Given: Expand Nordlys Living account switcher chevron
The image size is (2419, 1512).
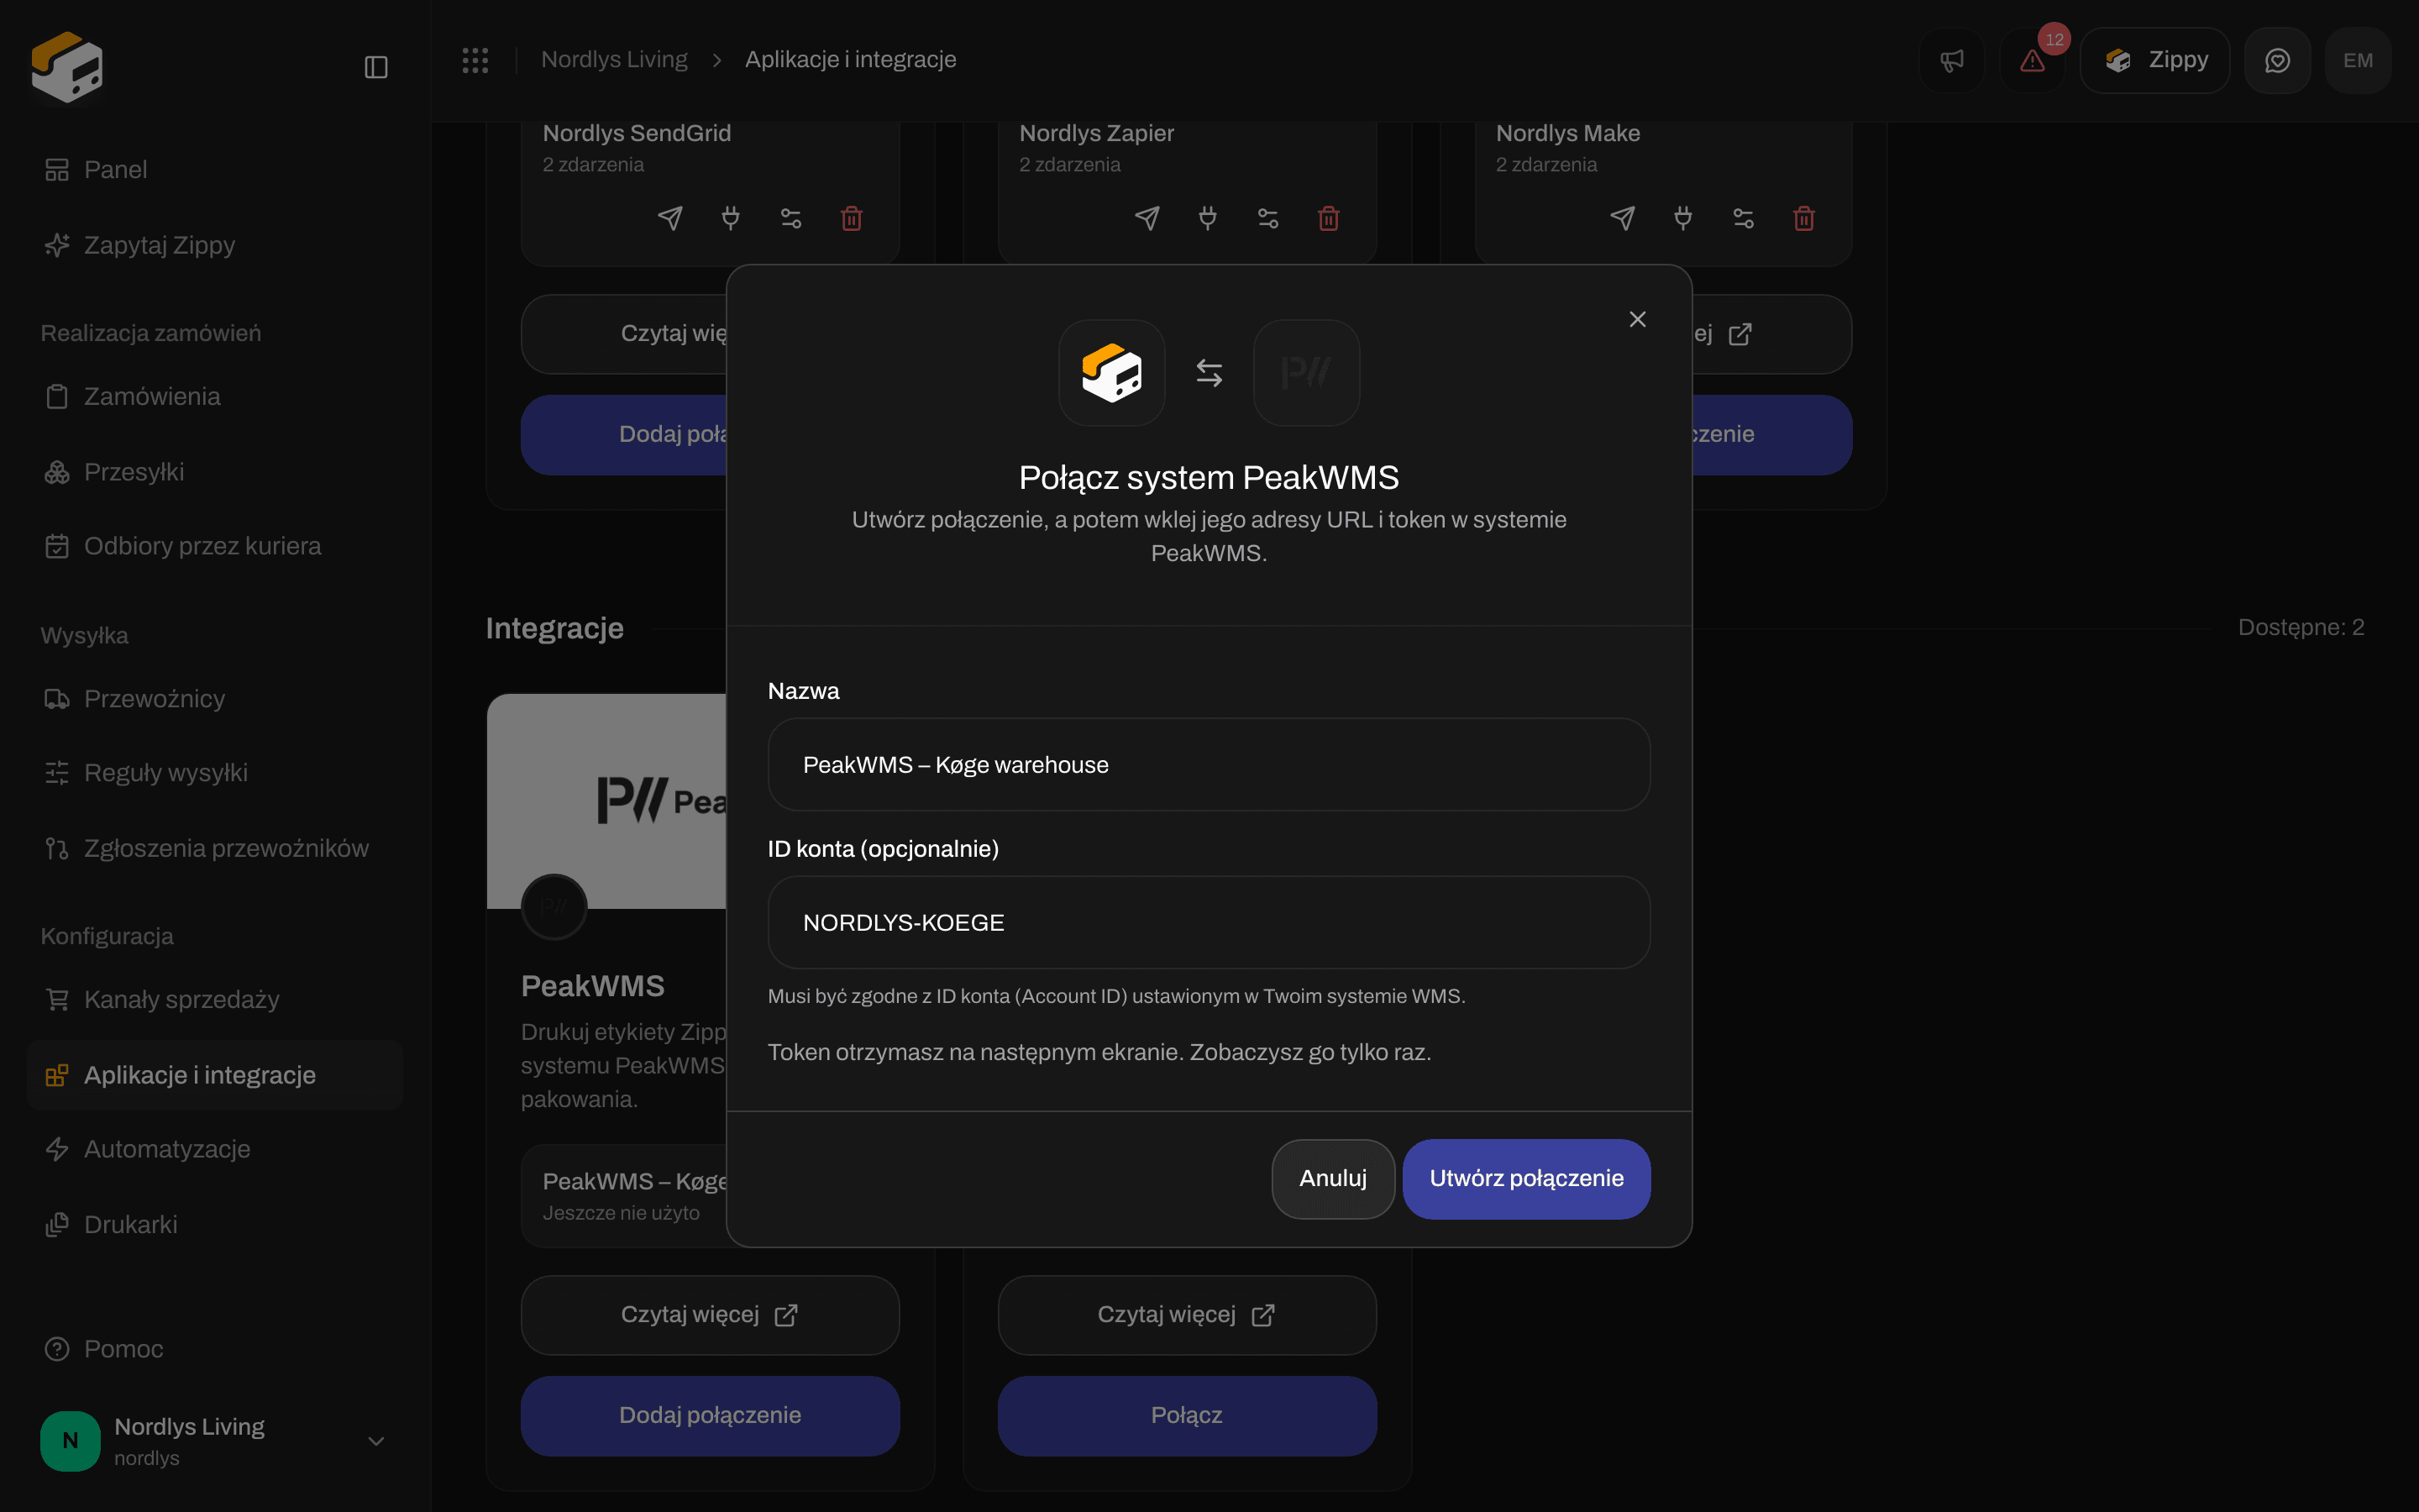Looking at the screenshot, I should pyautogui.click(x=375, y=1441).
